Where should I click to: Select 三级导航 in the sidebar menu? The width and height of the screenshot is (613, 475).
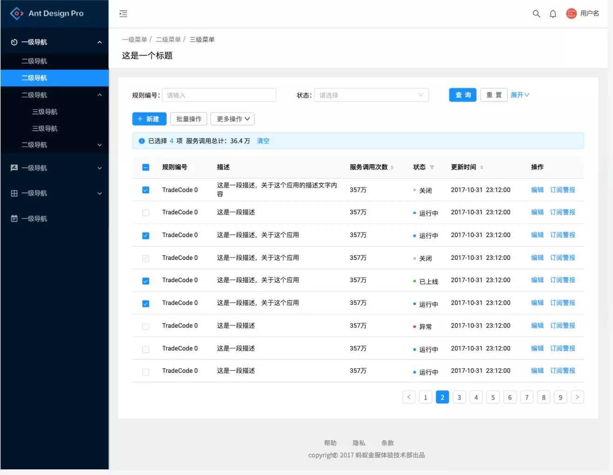click(45, 111)
